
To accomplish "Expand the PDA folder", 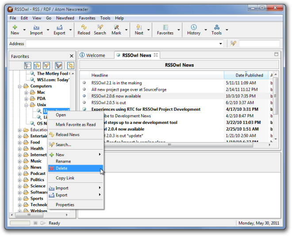I will pos(26,99).
